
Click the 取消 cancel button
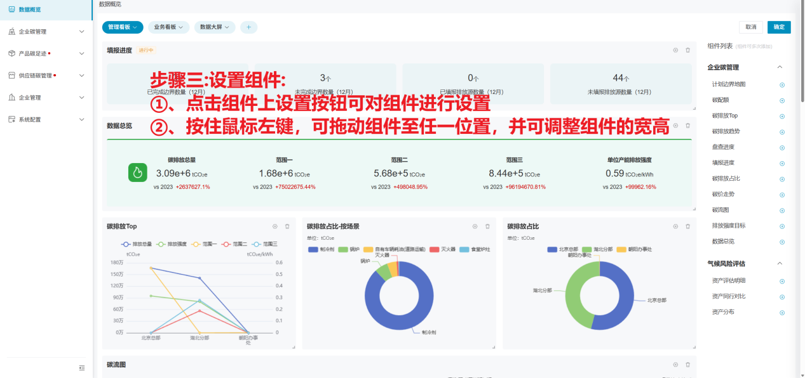(x=750, y=27)
